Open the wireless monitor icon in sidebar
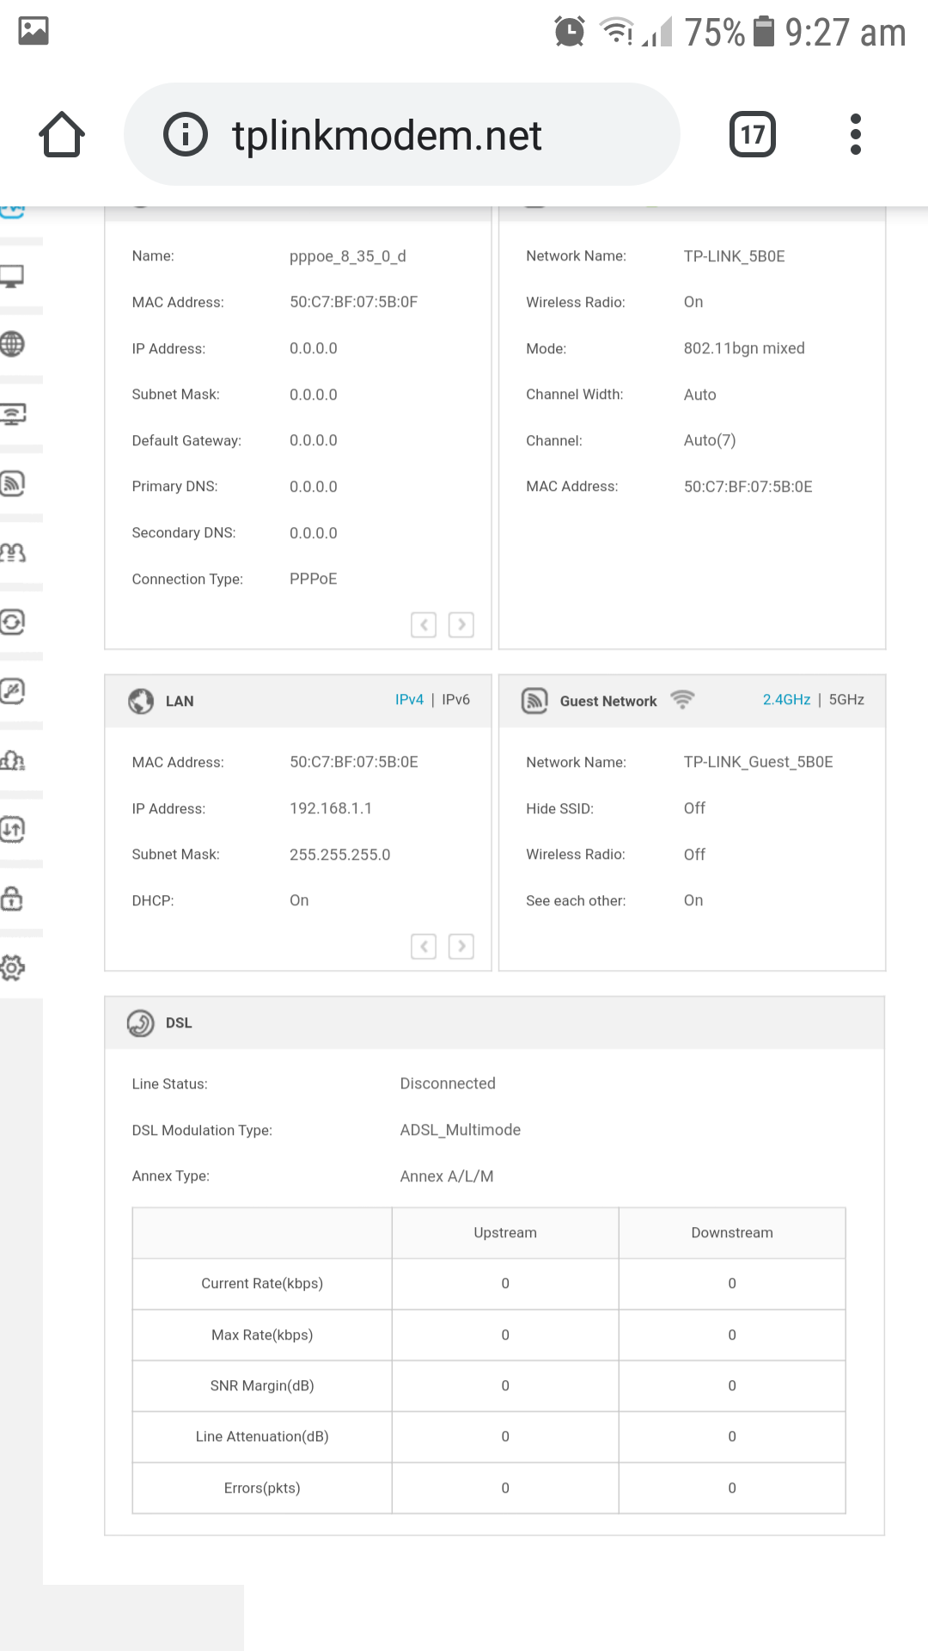The height and width of the screenshot is (1651, 928). (12, 414)
